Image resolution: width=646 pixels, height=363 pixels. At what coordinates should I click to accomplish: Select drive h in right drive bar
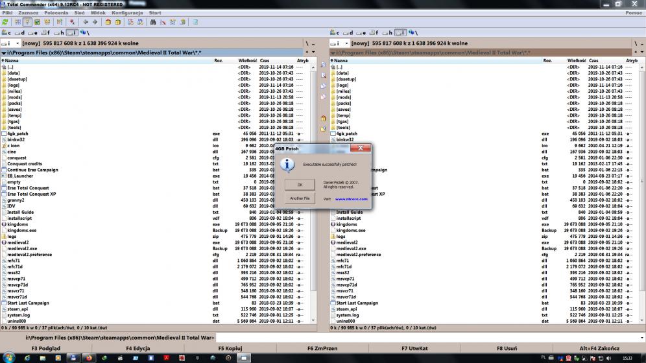coord(388,32)
